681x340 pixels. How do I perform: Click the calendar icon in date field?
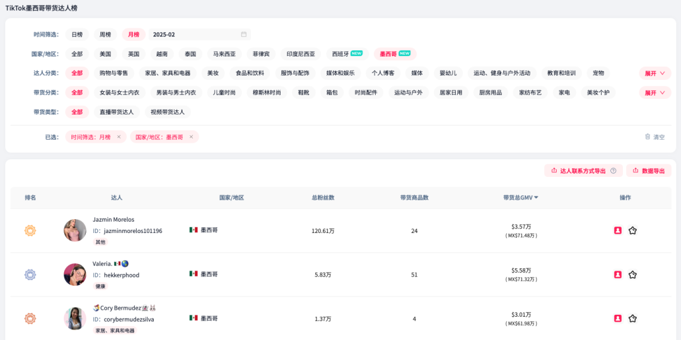click(243, 35)
